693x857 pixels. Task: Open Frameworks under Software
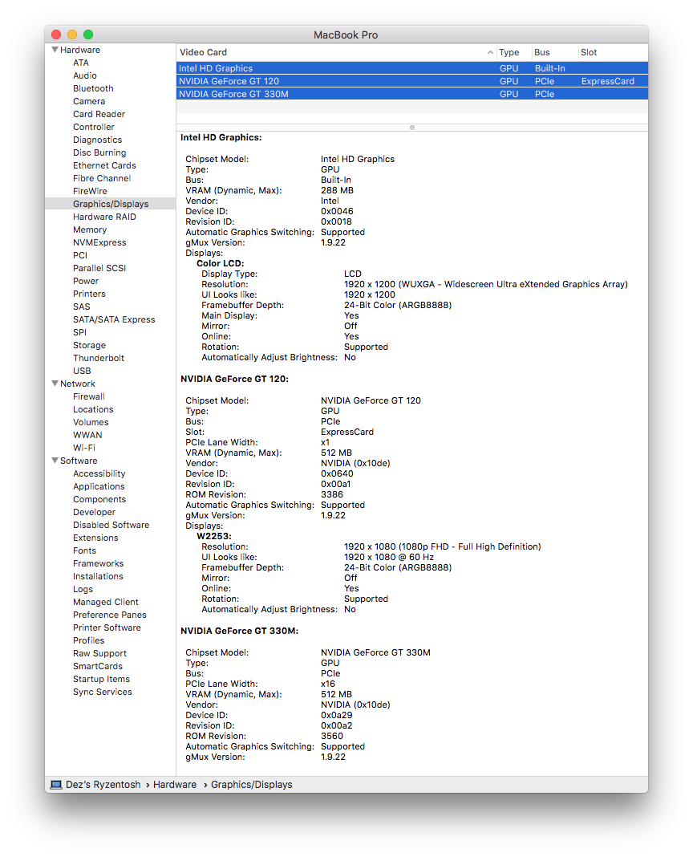coord(98,563)
